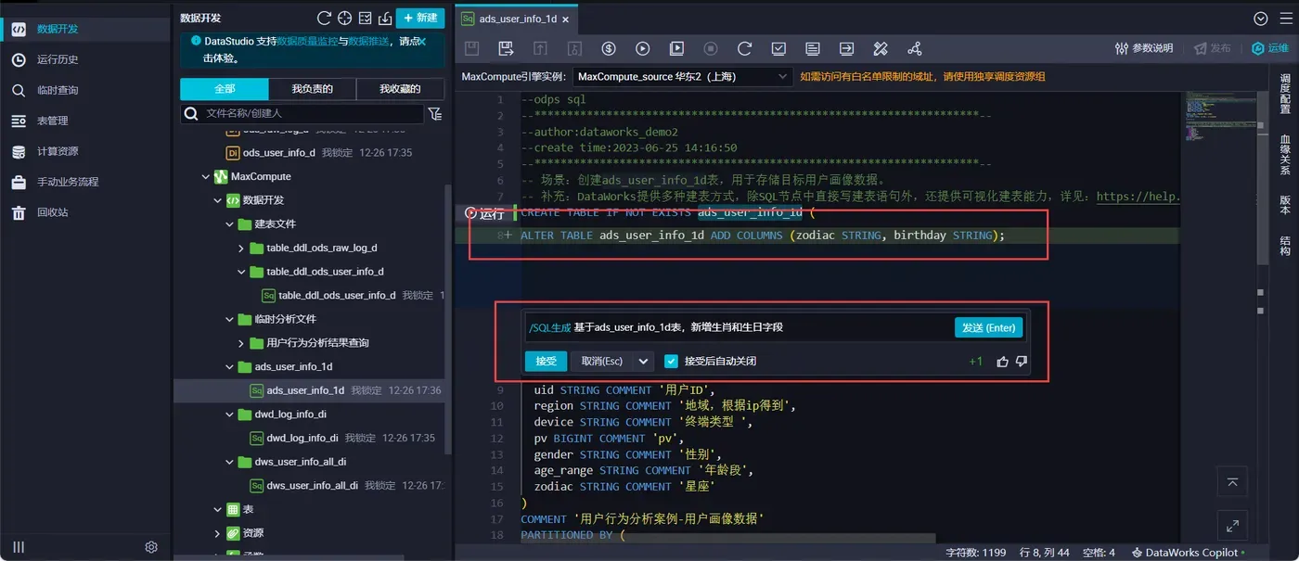Screen dimensions: 1299x561
Task: Click the checkmark-box precompile icon in toolbar
Action: [x=779, y=48]
